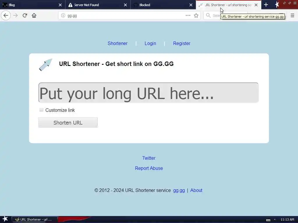Reload the gg.gg page

coord(25,16)
